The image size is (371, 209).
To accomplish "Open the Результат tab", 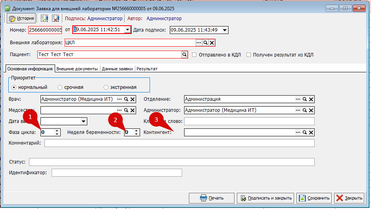I will 147,69.
